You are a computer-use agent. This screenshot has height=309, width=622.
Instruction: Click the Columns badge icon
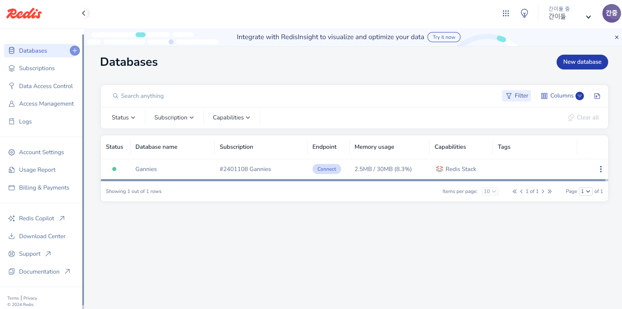[580, 96]
